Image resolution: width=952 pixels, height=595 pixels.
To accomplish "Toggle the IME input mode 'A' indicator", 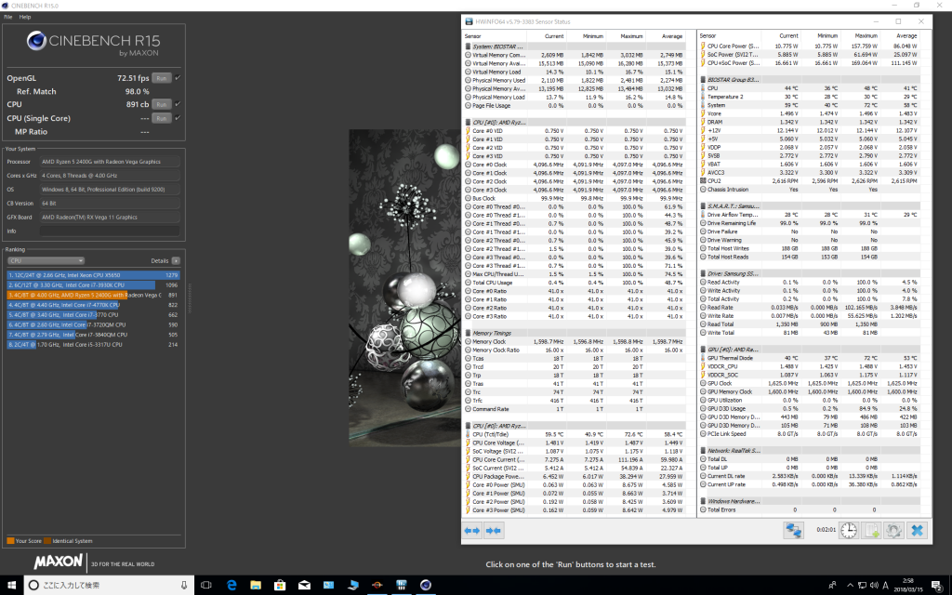I will [x=886, y=586].
